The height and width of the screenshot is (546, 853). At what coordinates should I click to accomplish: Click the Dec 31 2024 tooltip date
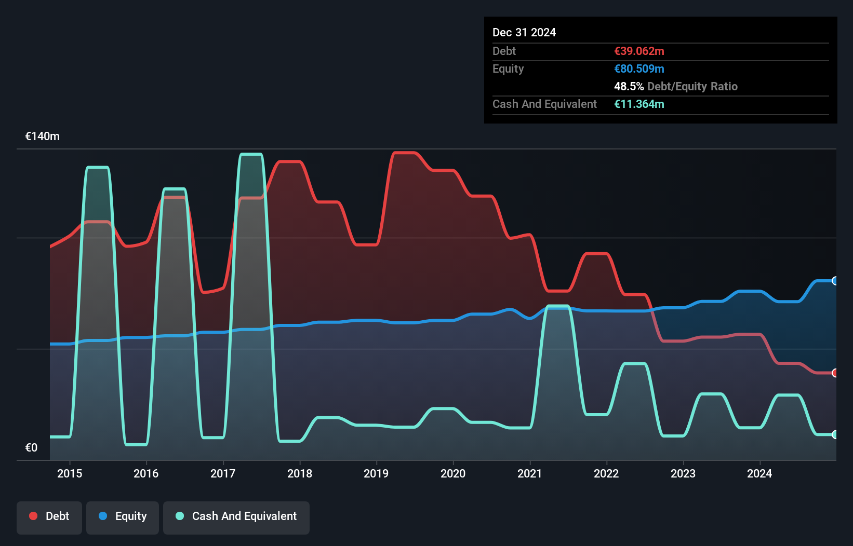point(524,32)
